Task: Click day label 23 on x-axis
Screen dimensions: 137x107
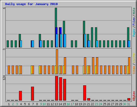Action: click(x=96, y=104)
